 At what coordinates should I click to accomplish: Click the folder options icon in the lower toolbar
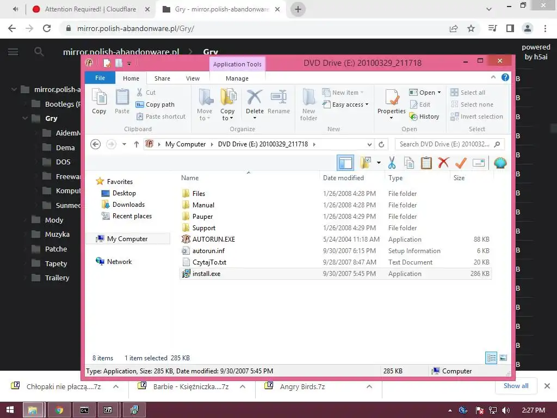366,163
